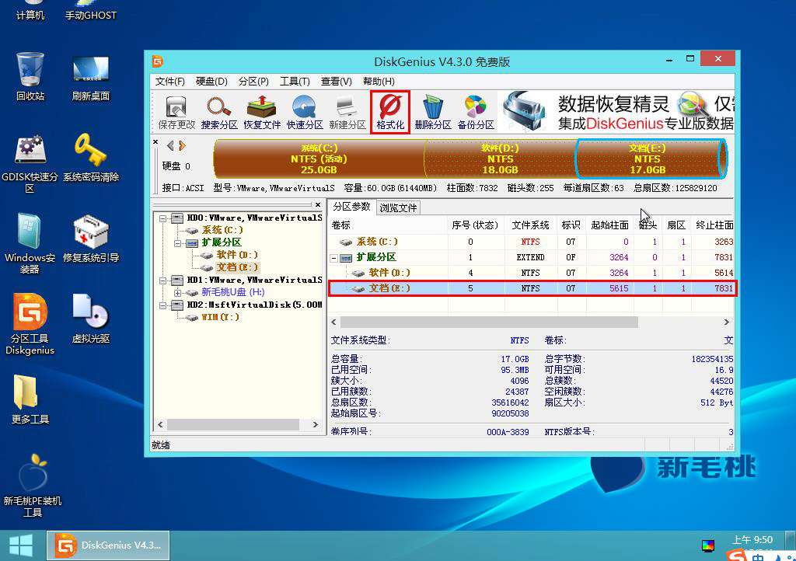Collapse 扩展分区 node in left tree
Viewport: 796px width, 561px height.
(x=177, y=243)
